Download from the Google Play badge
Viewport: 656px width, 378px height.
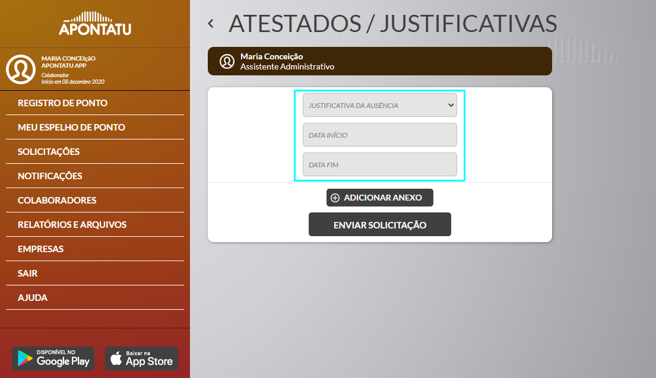pos(53,358)
